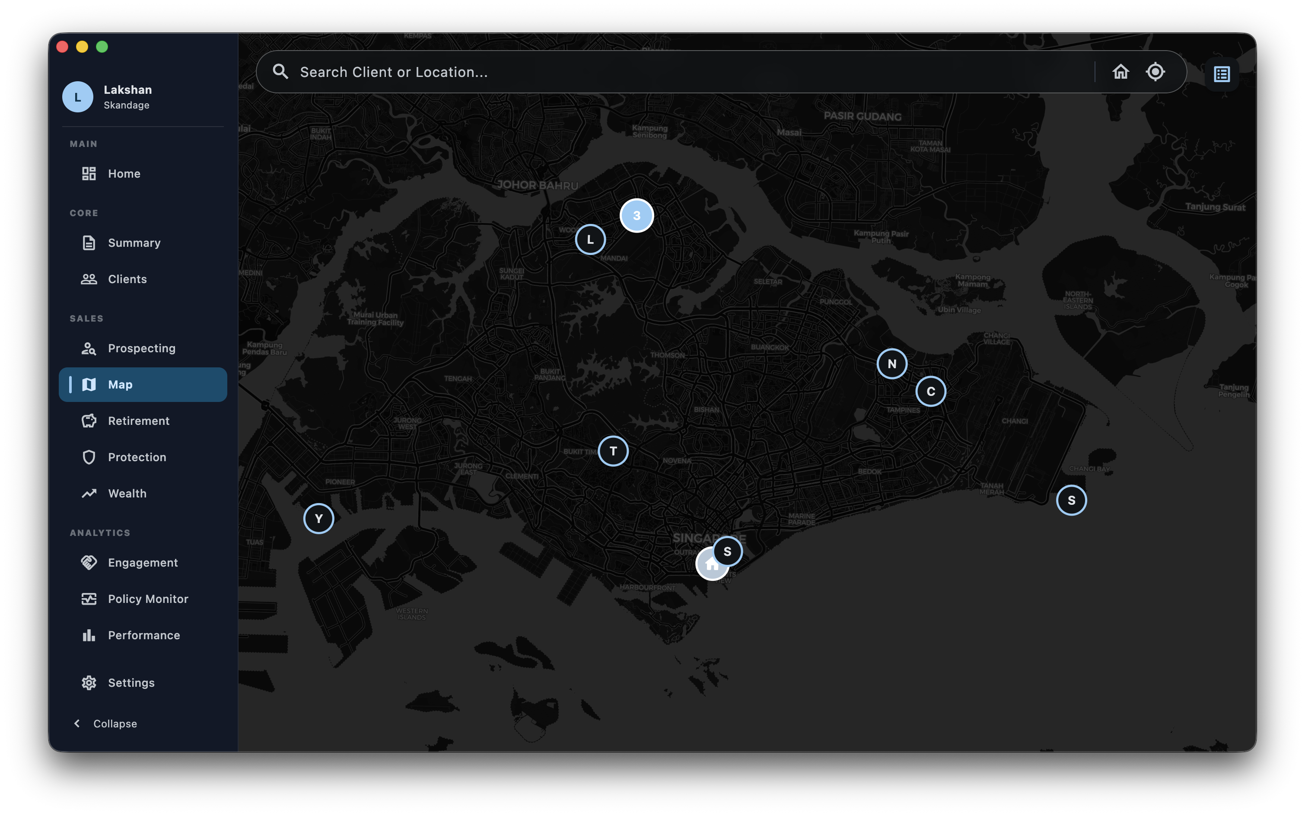Click the recenter-to-home icon near the search bar
1305x816 pixels.
(1121, 71)
